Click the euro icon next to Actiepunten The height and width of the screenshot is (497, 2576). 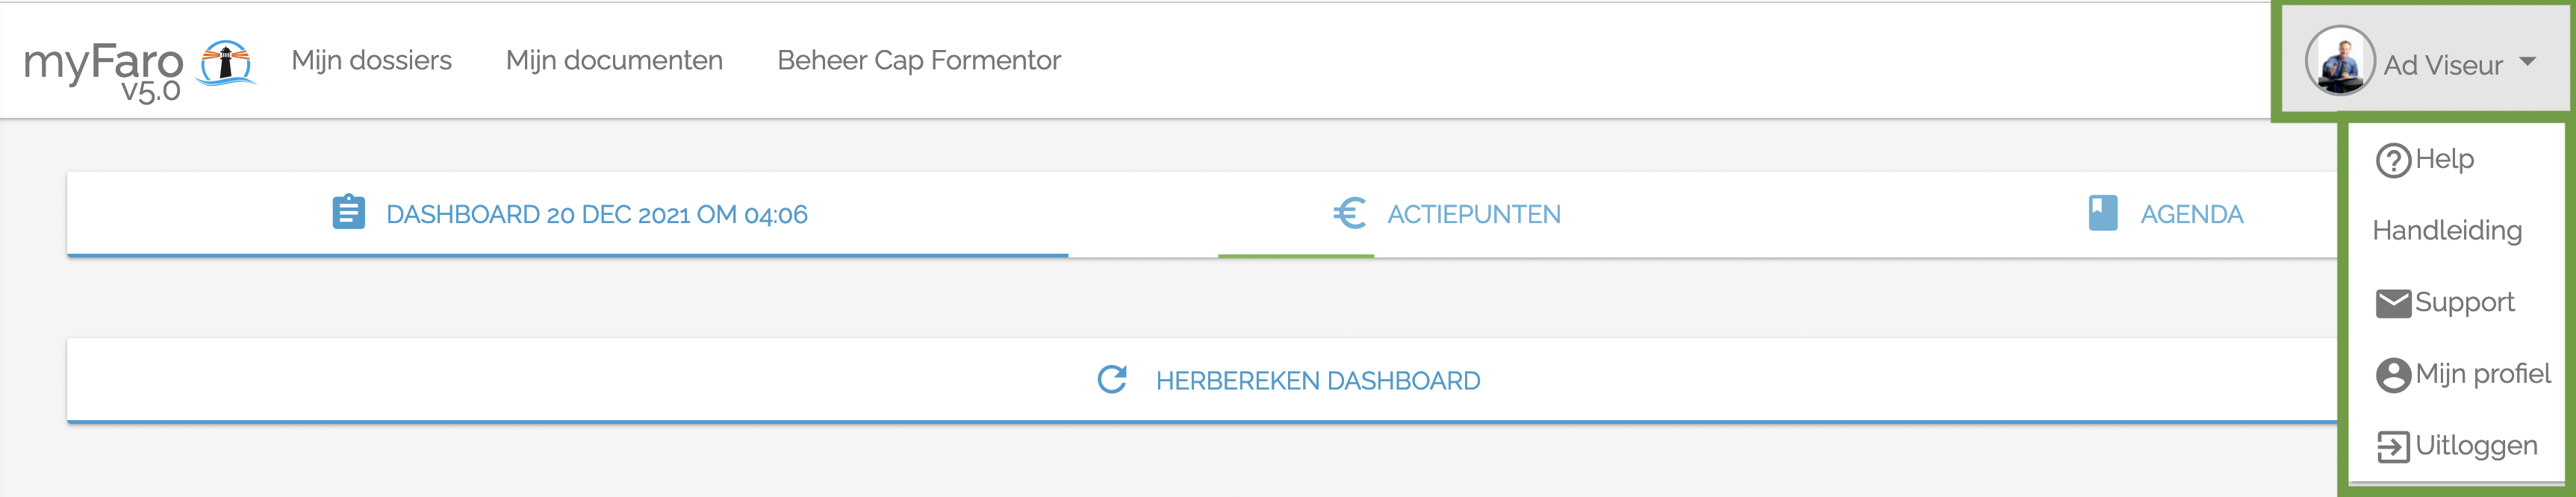click(x=1350, y=213)
